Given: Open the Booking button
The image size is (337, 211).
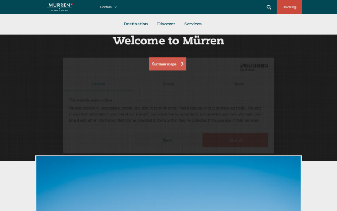Looking at the screenshot, I should tap(289, 7).
